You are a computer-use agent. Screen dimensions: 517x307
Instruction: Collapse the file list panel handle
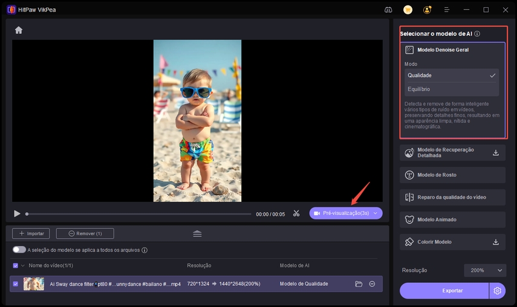pos(197,234)
